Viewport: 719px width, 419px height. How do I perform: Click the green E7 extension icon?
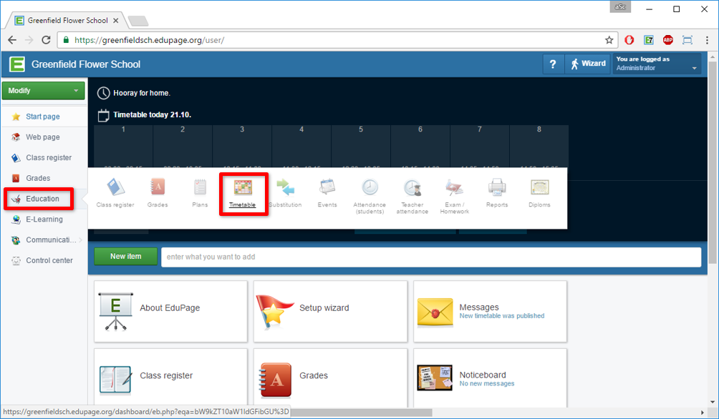coord(648,40)
